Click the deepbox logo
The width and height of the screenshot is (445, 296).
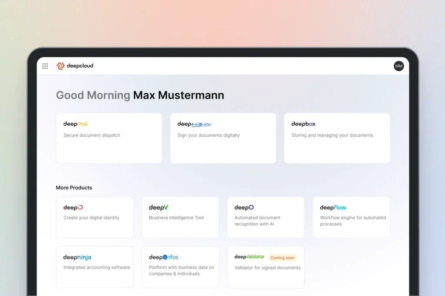[x=303, y=124]
